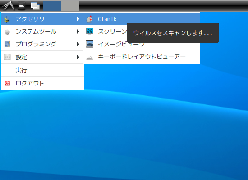Screen dimensions: 248x180
Task: Expand the プログラミング submenu arrow
Action: [x=78, y=44]
